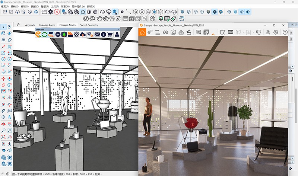Click the red X cancel button in toolbar
Image resolution: width=298 pixels, height=176 pixels.
click(57, 12)
